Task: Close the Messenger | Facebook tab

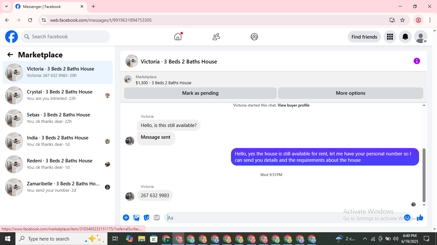Action: coord(82,6)
